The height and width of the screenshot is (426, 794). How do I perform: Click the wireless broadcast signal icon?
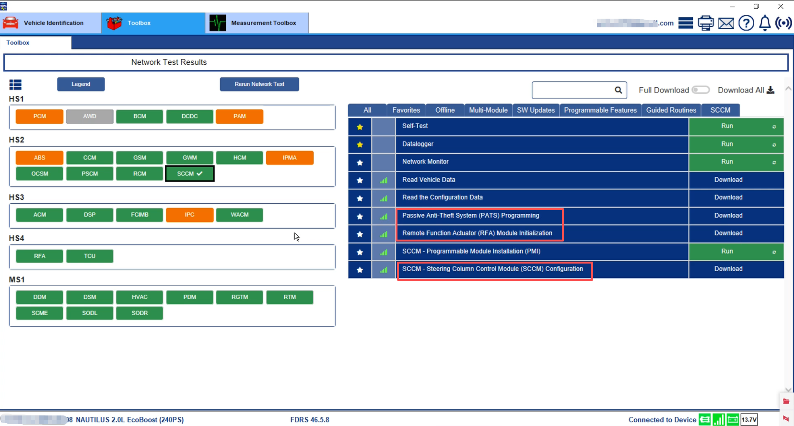783,23
